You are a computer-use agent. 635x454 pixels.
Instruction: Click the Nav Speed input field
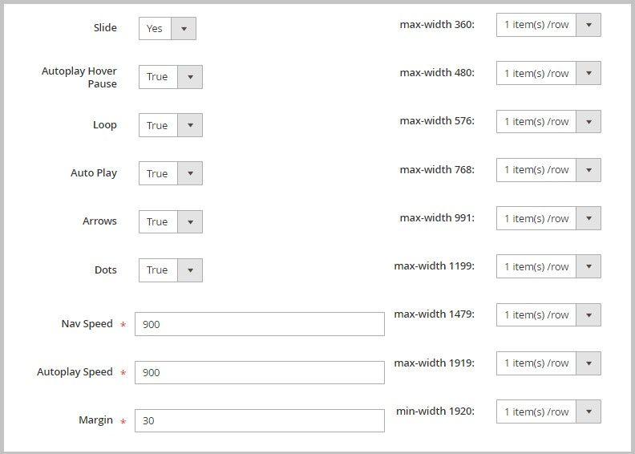coord(259,324)
